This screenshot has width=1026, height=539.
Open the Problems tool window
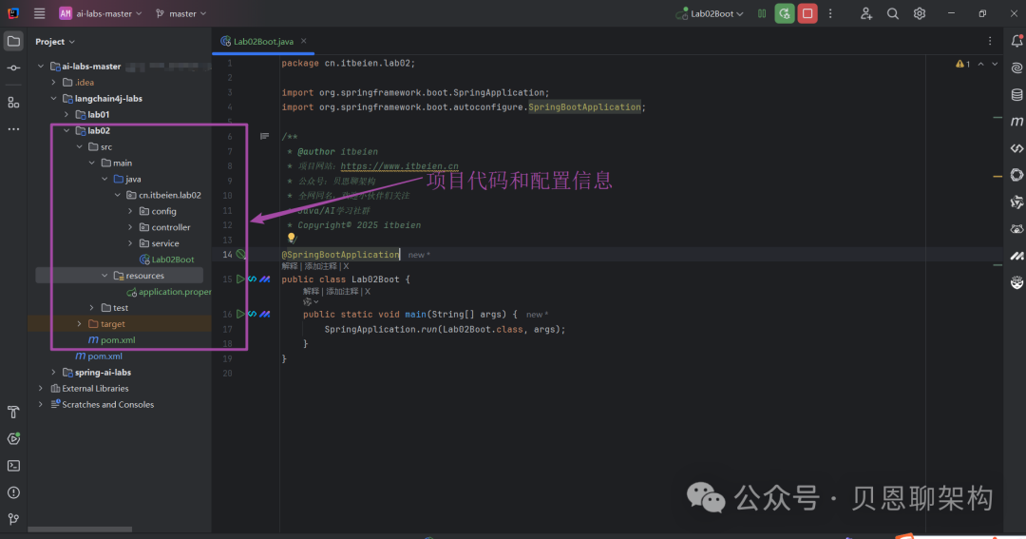[x=13, y=492]
